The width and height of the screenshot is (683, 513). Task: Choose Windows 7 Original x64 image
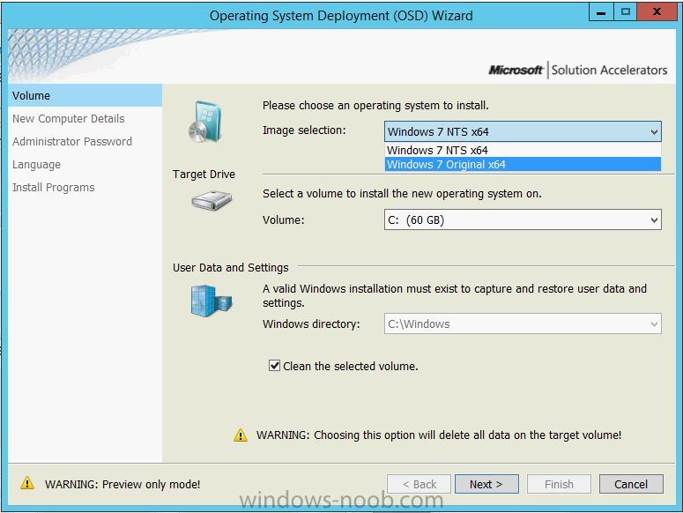[523, 164]
